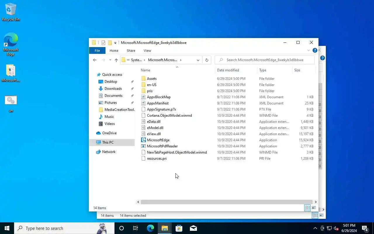Go to Music in the navigation pane

(109, 117)
